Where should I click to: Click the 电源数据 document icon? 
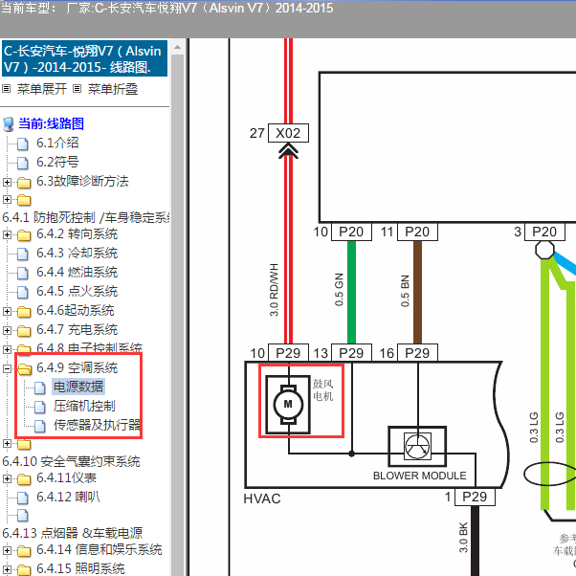tap(39, 388)
